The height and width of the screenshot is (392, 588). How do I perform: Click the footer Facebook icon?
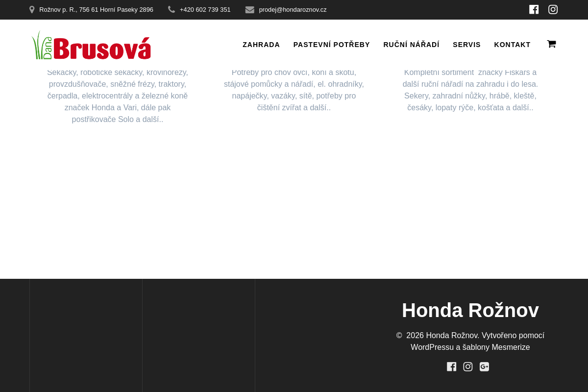(x=451, y=367)
